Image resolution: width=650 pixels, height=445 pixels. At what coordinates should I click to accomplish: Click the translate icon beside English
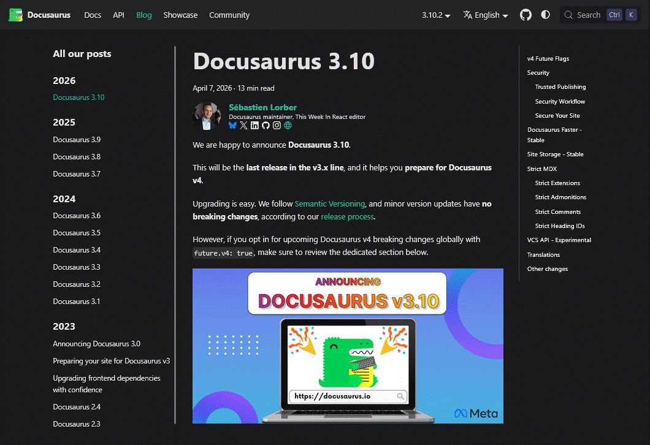pyautogui.click(x=468, y=15)
